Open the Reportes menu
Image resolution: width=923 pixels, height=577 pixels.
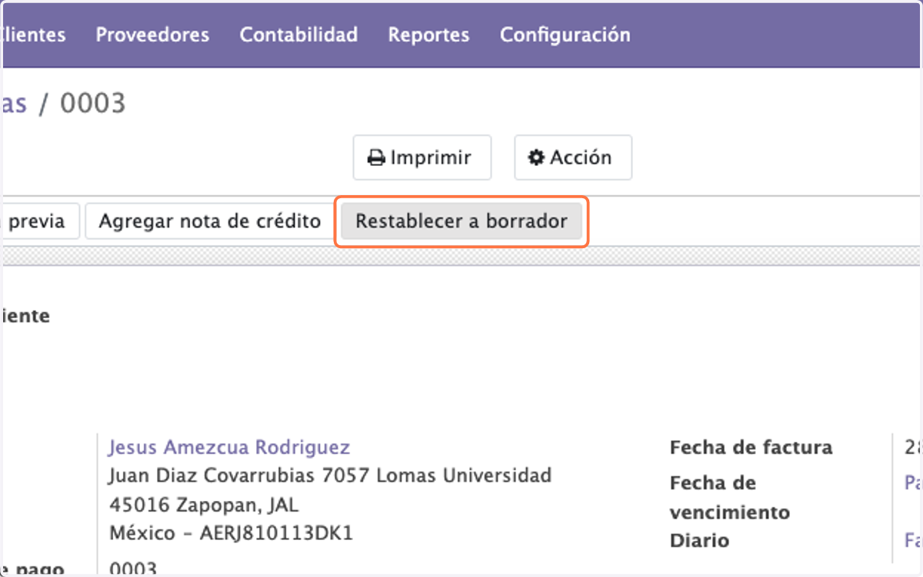tap(428, 35)
